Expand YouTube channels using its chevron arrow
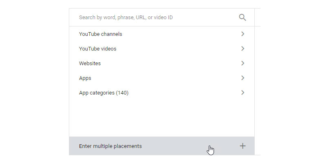This screenshot has height=163, width=322. point(243,34)
